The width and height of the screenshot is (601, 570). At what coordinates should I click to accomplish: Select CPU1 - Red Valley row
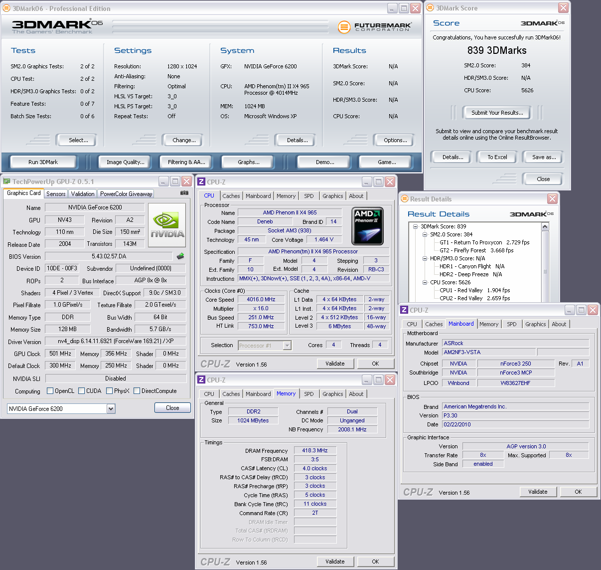point(474,290)
